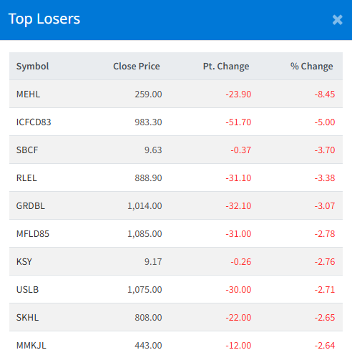Open the MFLD85 symbol
This screenshot has height=355, width=352.
click(x=33, y=233)
